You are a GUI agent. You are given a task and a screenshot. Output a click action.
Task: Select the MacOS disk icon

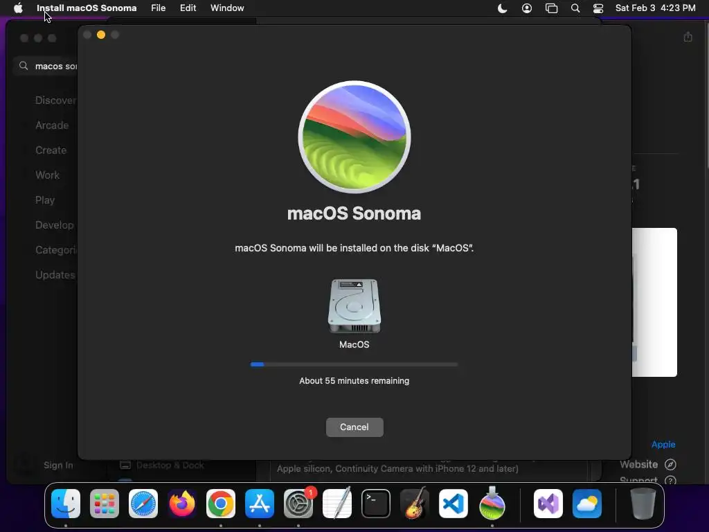(x=354, y=306)
